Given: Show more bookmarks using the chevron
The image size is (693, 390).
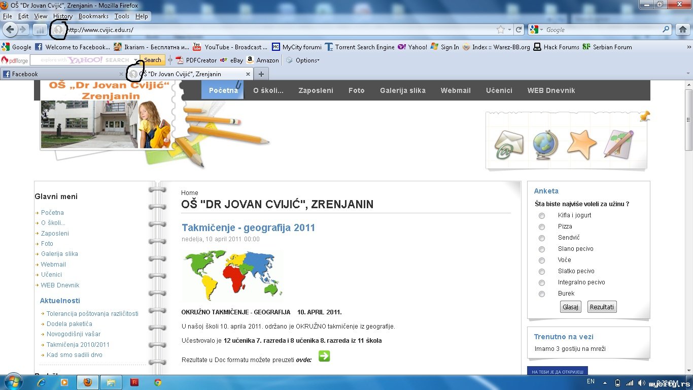Looking at the screenshot, I should 688,47.
